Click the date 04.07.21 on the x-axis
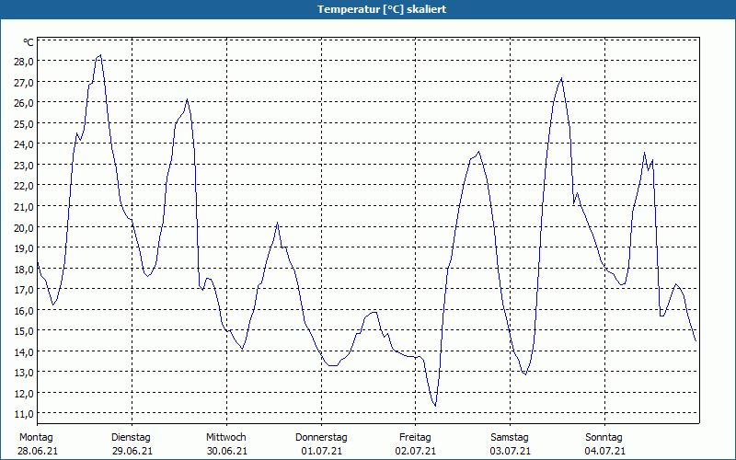The image size is (736, 460). 604,451
